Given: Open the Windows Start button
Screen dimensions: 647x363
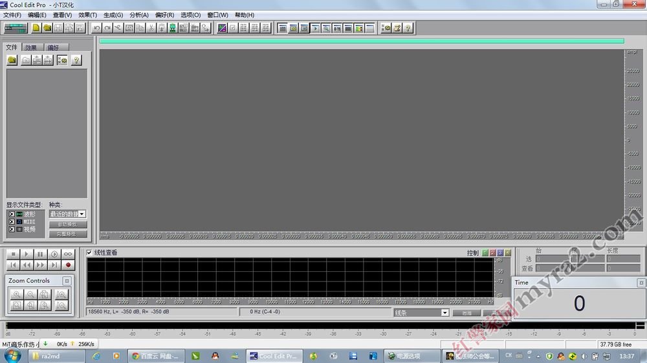Looking at the screenshot, I should [12, 355].
